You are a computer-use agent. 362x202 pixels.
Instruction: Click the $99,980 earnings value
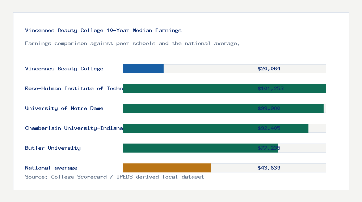click(269, 108)
